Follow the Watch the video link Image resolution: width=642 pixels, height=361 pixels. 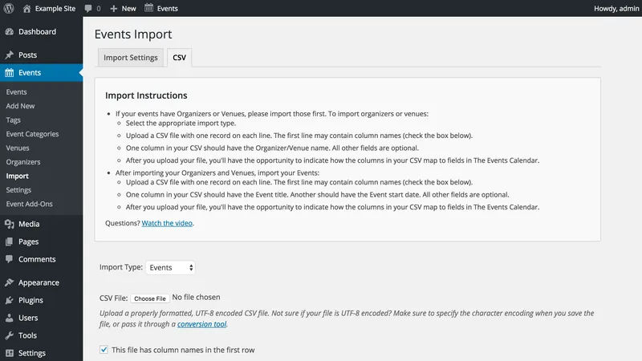pyautogui.click(x=167, y=223)
